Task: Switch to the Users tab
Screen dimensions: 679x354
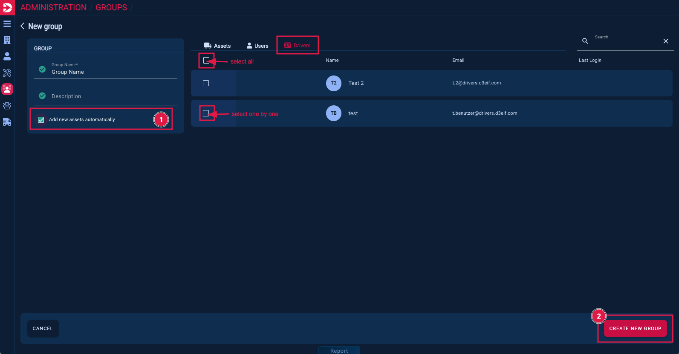Action: click(257, 46)
